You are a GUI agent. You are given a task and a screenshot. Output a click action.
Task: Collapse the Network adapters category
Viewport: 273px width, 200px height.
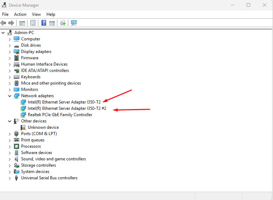[10, 96]
